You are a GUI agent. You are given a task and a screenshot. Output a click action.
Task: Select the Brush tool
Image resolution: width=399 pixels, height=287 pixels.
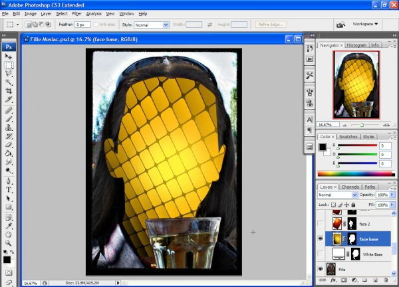[9, 119]
